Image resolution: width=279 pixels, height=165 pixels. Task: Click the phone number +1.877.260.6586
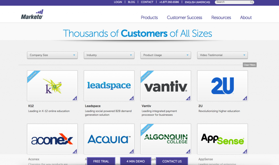pyautogui.click(x=169, y=2)
